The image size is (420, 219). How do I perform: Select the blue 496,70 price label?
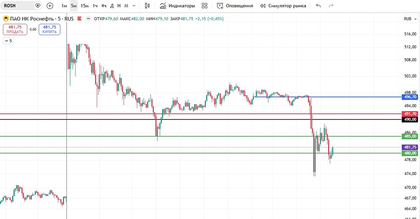[410, 97]
